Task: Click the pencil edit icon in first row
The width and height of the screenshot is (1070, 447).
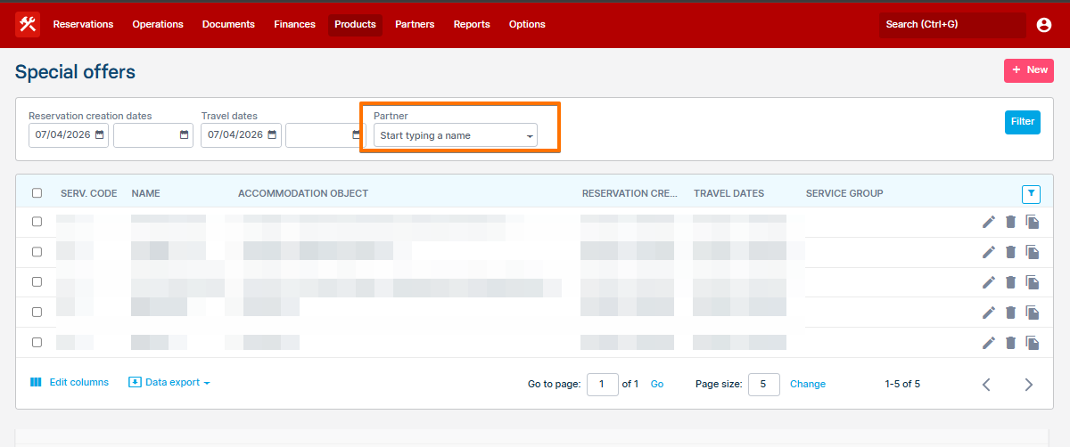Action: (x=988, y=222)
